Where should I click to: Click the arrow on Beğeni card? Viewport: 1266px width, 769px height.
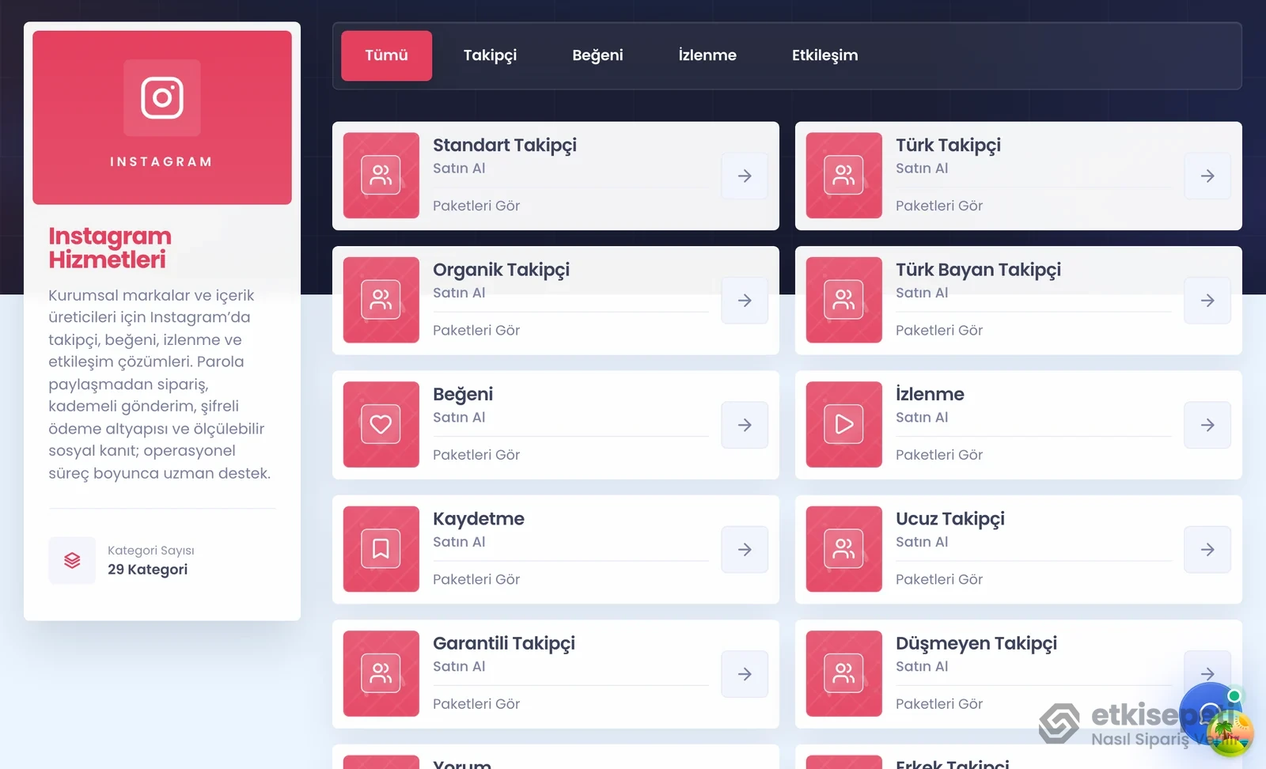tap(745, 425)
